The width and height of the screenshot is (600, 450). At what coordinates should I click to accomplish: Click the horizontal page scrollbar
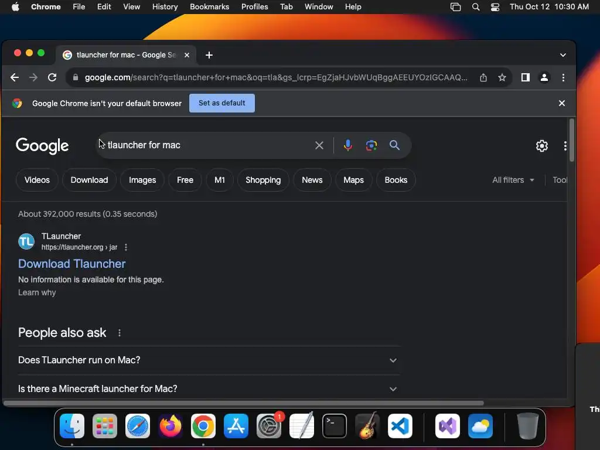click(244, 403)
